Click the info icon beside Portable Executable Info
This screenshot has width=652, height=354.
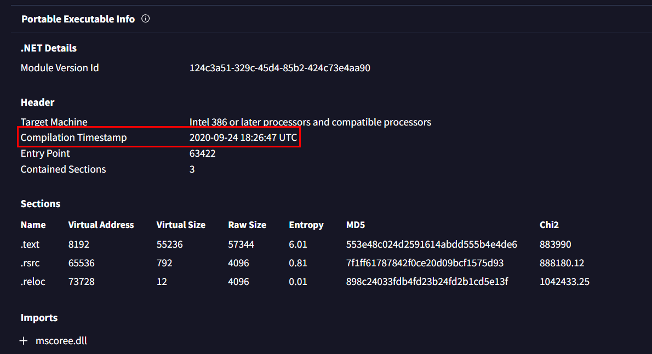pyautogui.click(x=145, y=19)
